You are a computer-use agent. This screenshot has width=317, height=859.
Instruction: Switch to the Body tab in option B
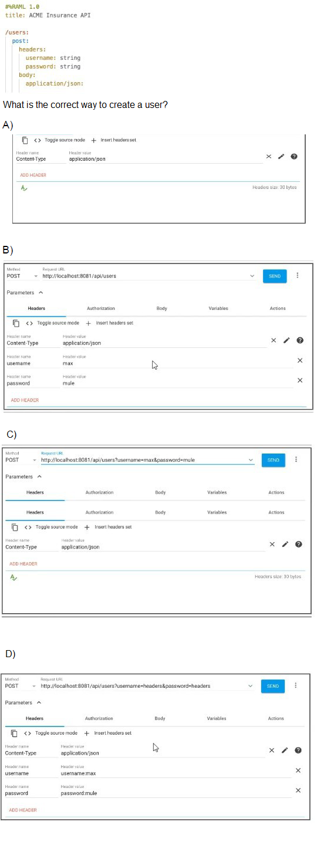(x=161, y=308)
